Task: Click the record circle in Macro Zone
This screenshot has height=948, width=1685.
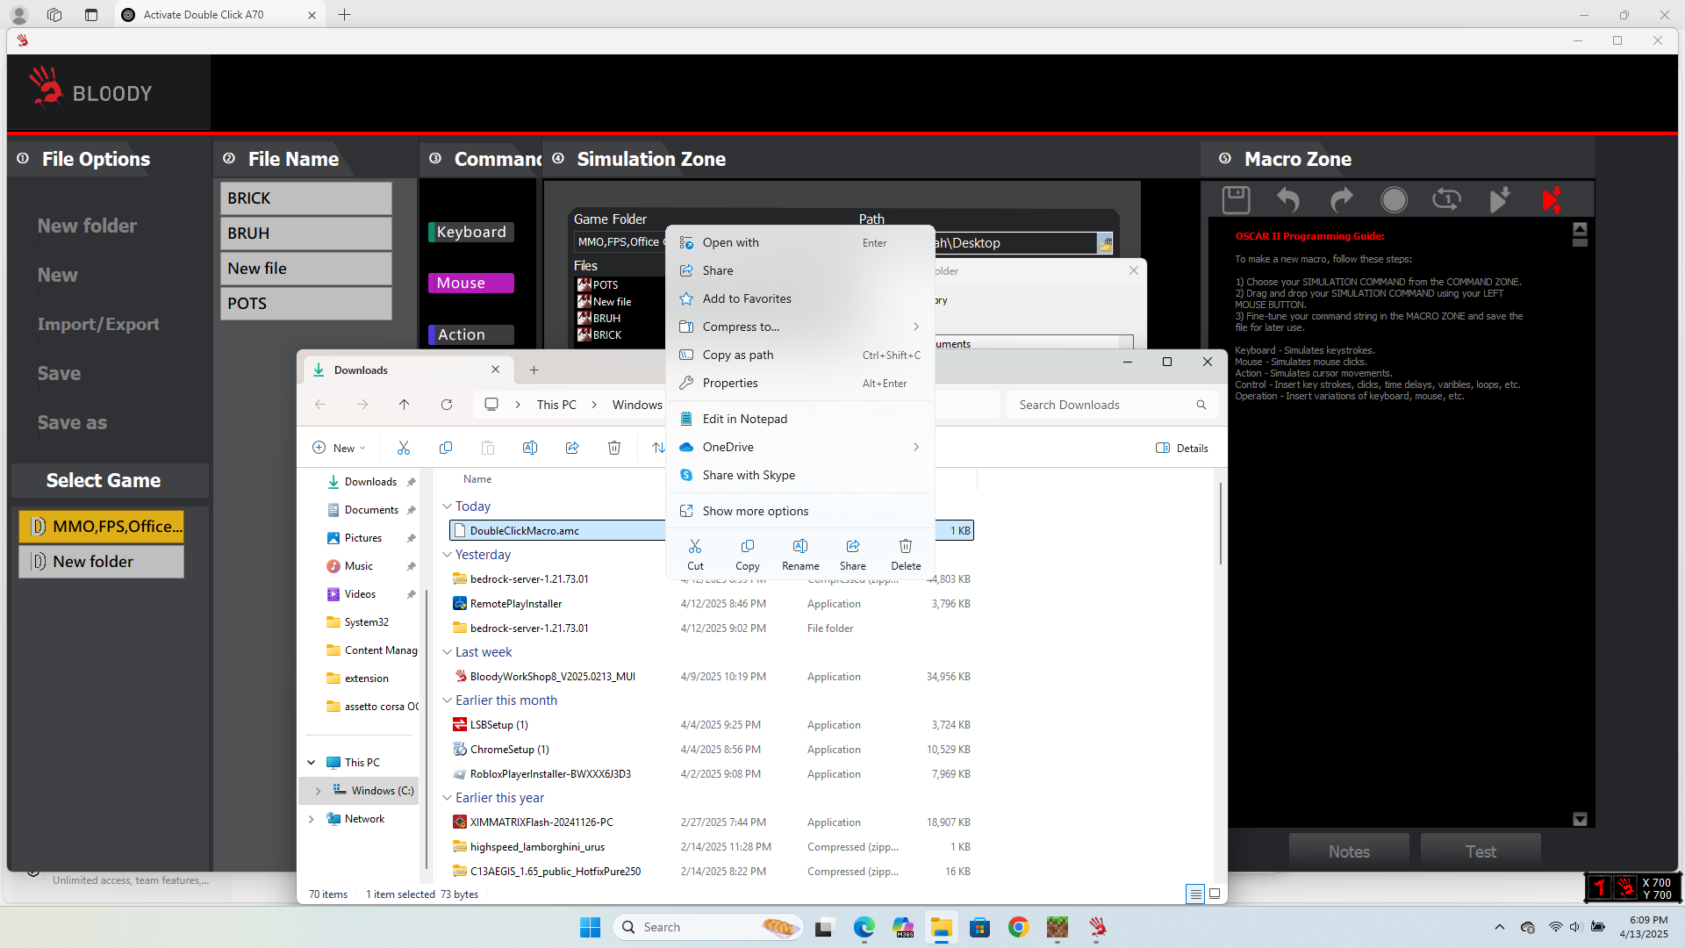Action: pyautogui.click(x=1394, y=200)
